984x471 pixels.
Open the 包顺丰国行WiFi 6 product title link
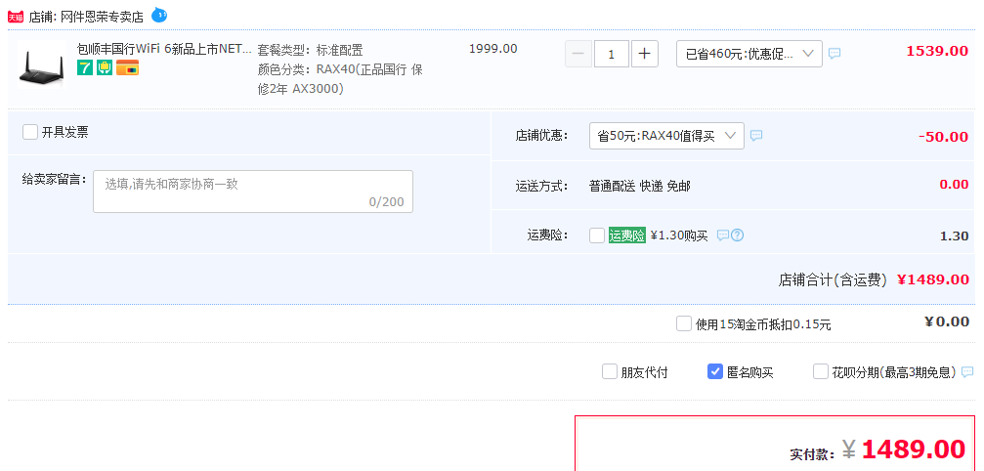coord(164,49)
